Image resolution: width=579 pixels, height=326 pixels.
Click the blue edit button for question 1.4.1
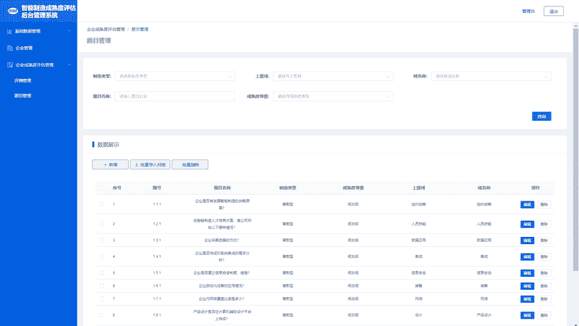tap(528, 256)
